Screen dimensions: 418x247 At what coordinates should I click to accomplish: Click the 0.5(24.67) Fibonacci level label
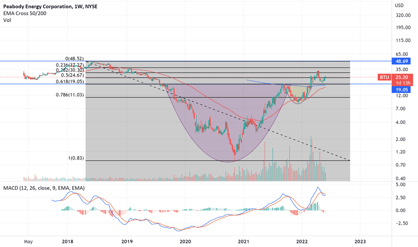point(72,75)
